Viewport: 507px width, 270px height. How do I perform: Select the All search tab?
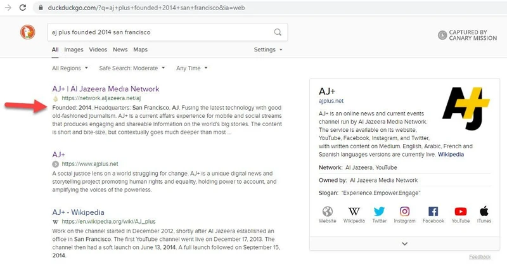pos(55,50)
